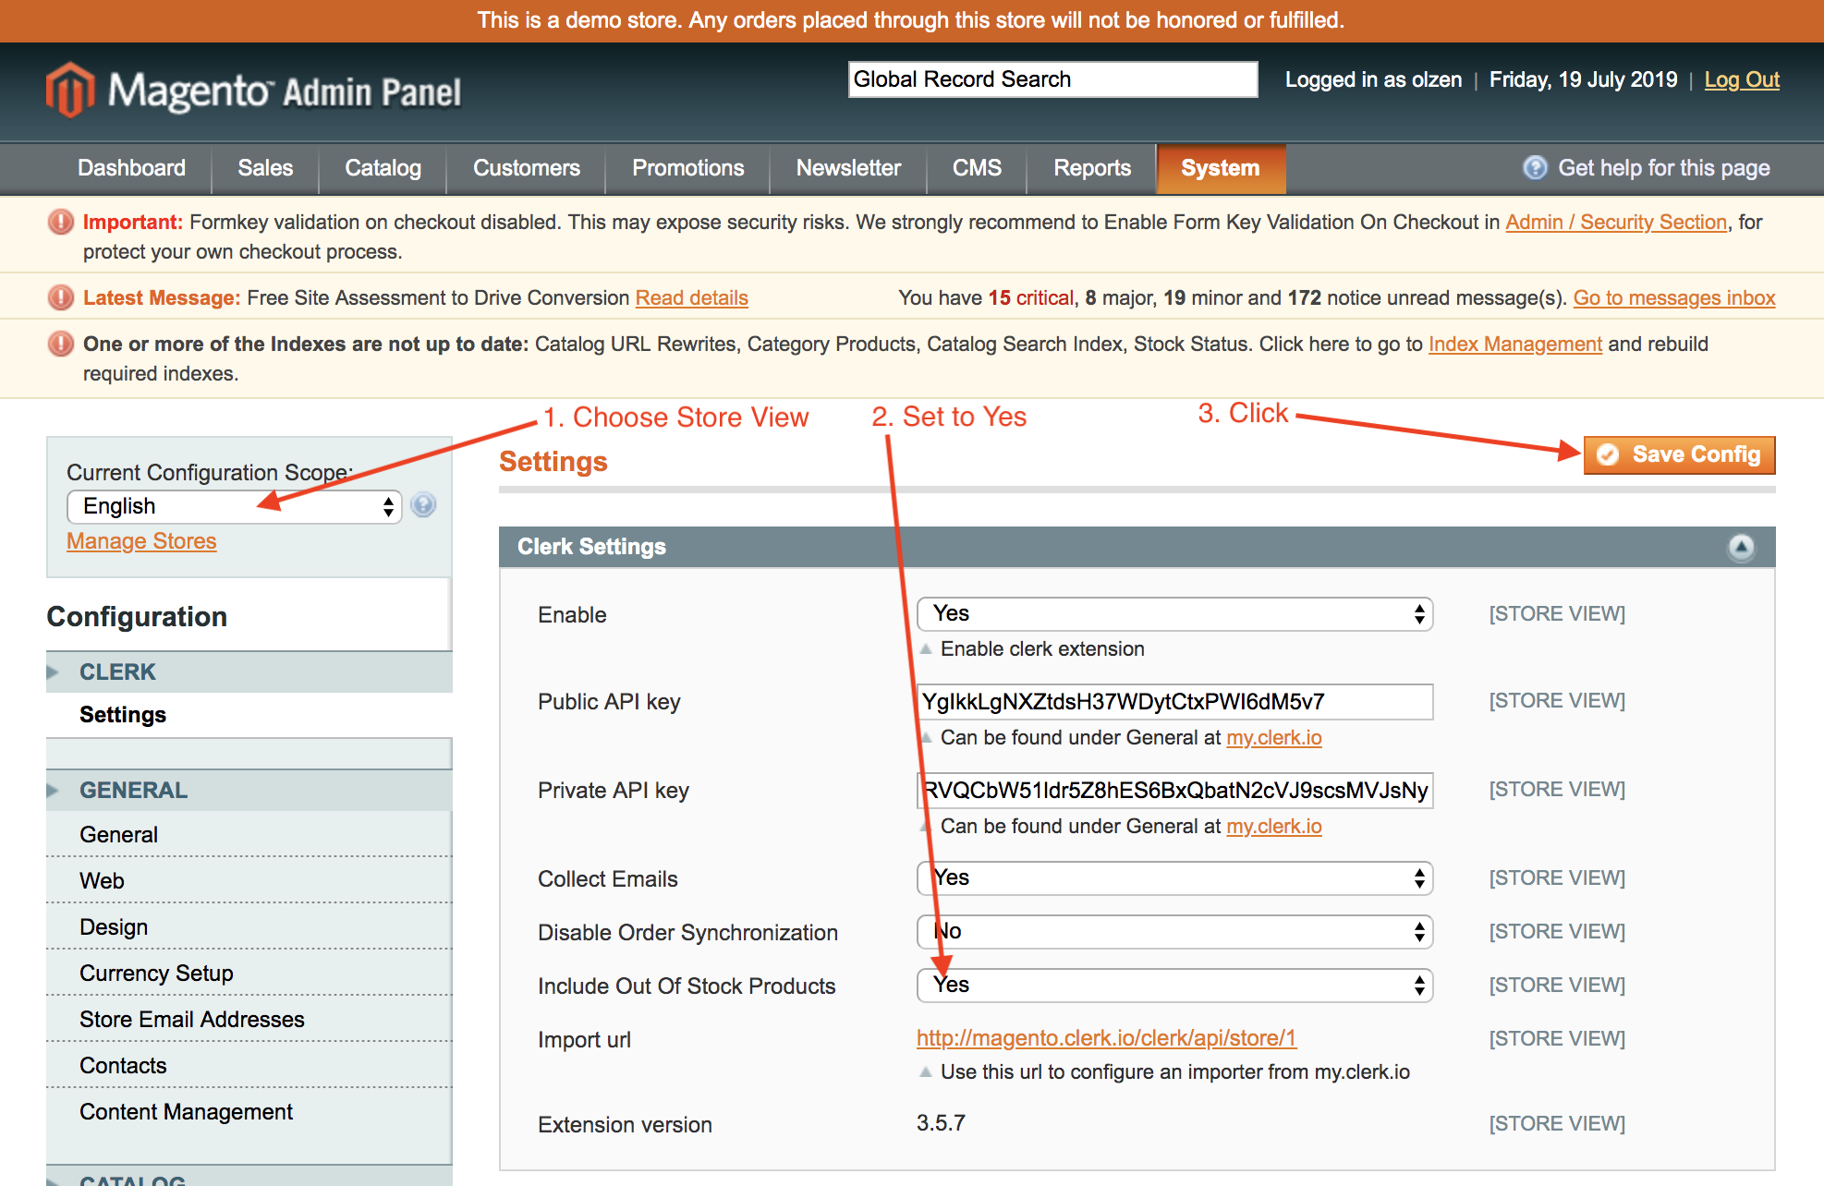Image resolution: width=1824 pixels, height=1186 pixels.
Task: Click the help icon beside Get help
Action: point(1535,168)
